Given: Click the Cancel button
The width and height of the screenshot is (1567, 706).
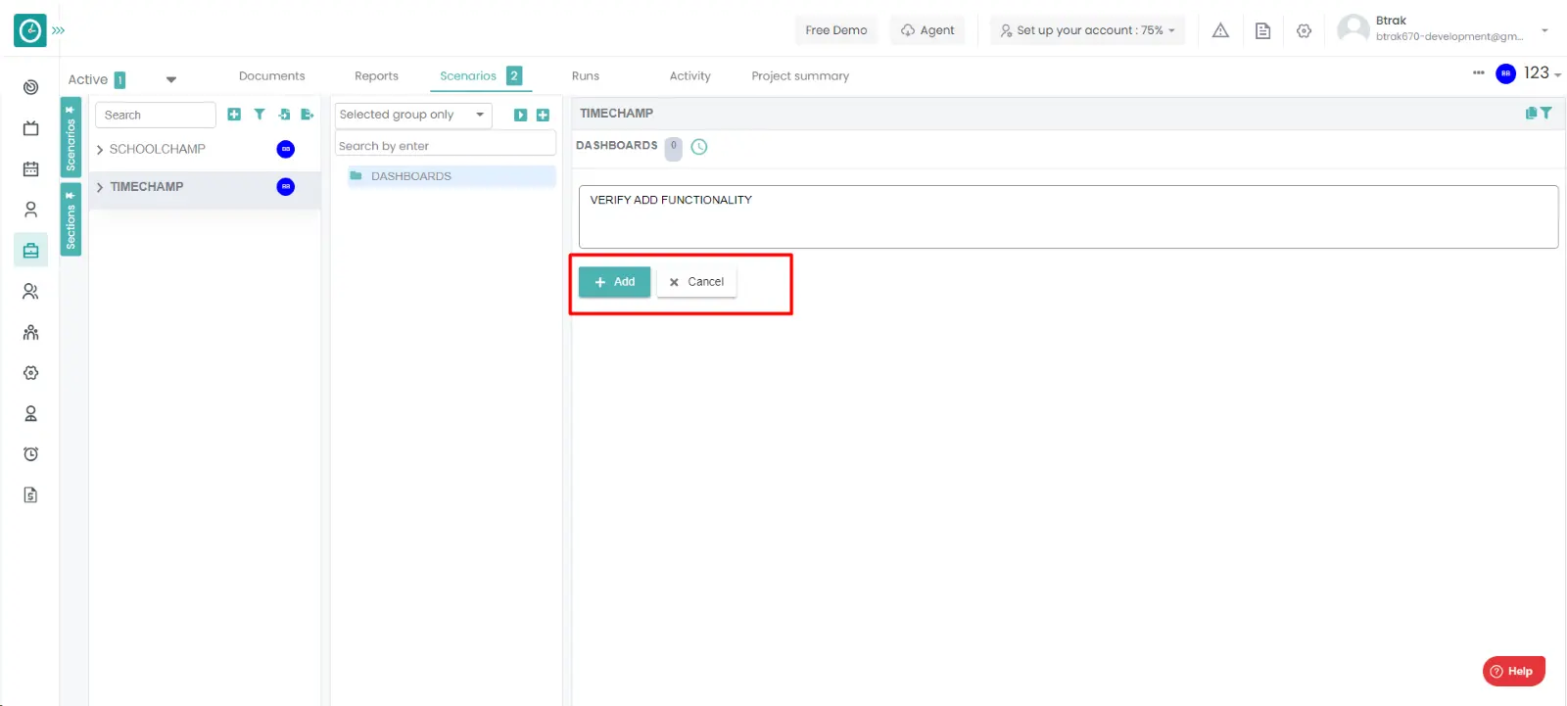Looking at the screenshot, I should 696,282.
